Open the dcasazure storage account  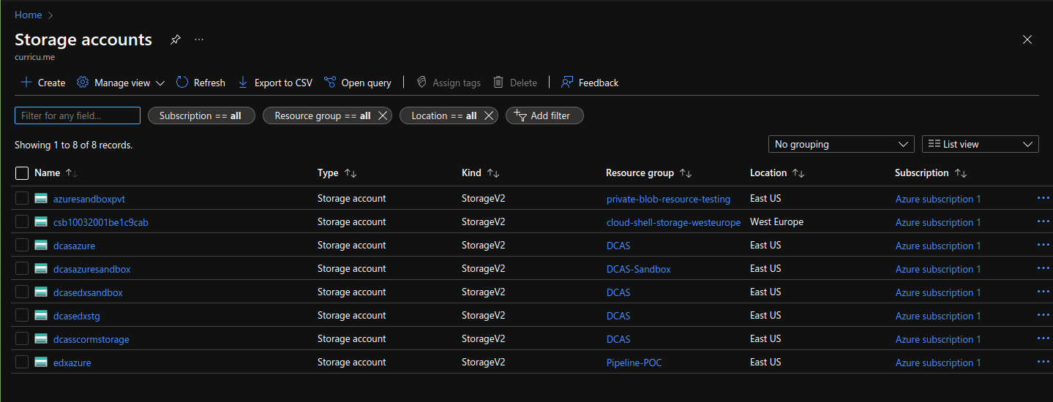[x=74, y=246]
